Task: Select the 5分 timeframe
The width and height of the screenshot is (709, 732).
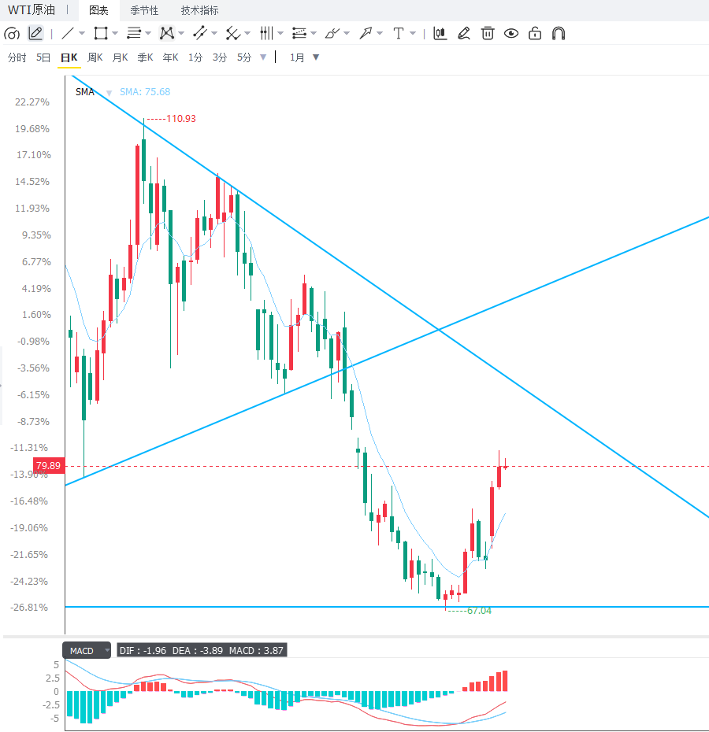Action: tap(244, 57)
